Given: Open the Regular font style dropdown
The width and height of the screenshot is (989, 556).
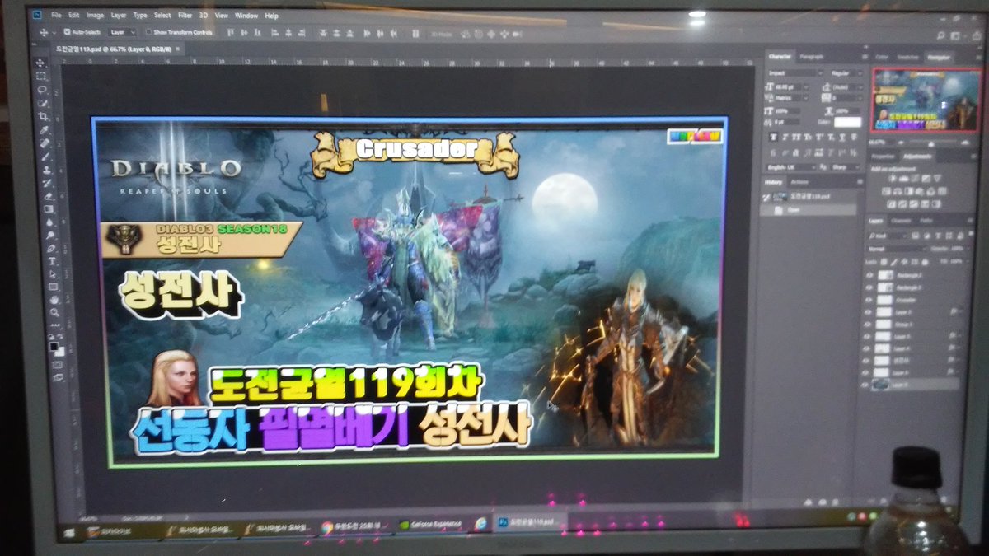Looking at the screenshot, I should 846,72.
